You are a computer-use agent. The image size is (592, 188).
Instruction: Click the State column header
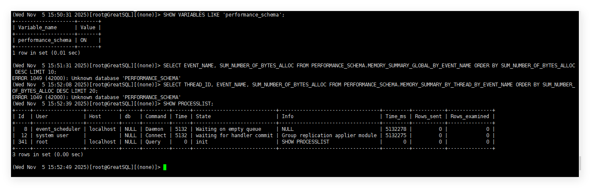204,116
